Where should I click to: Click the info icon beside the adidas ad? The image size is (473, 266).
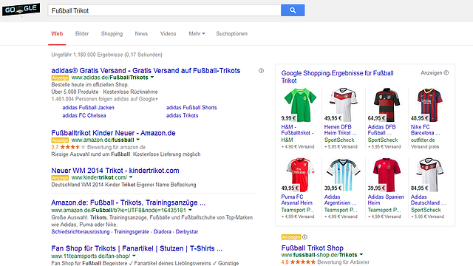coord(261,71)
